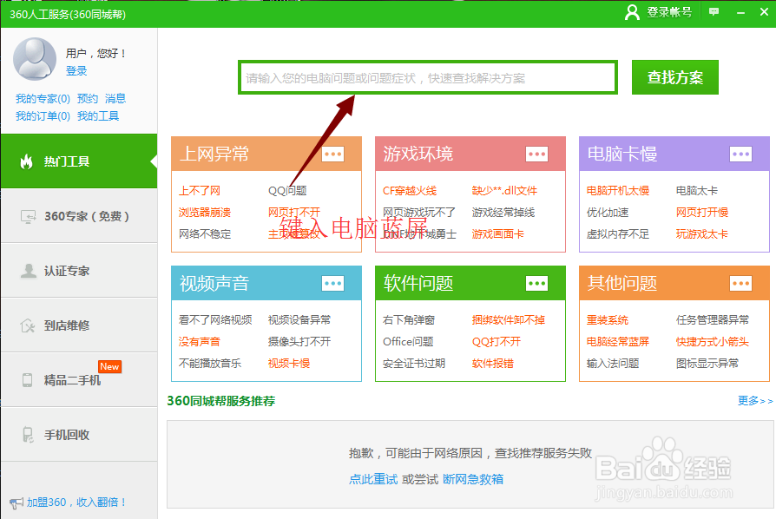Image resolution: width=776 pixels, height=519 pixels.
Task: Select 游戏经常掉线 problem
Action: coord(503,213)
